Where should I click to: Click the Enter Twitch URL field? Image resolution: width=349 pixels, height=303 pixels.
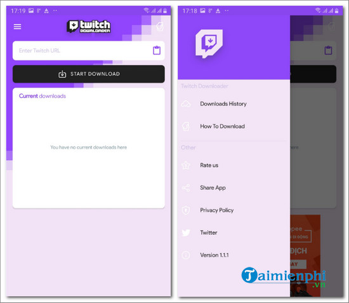[89, 51]
